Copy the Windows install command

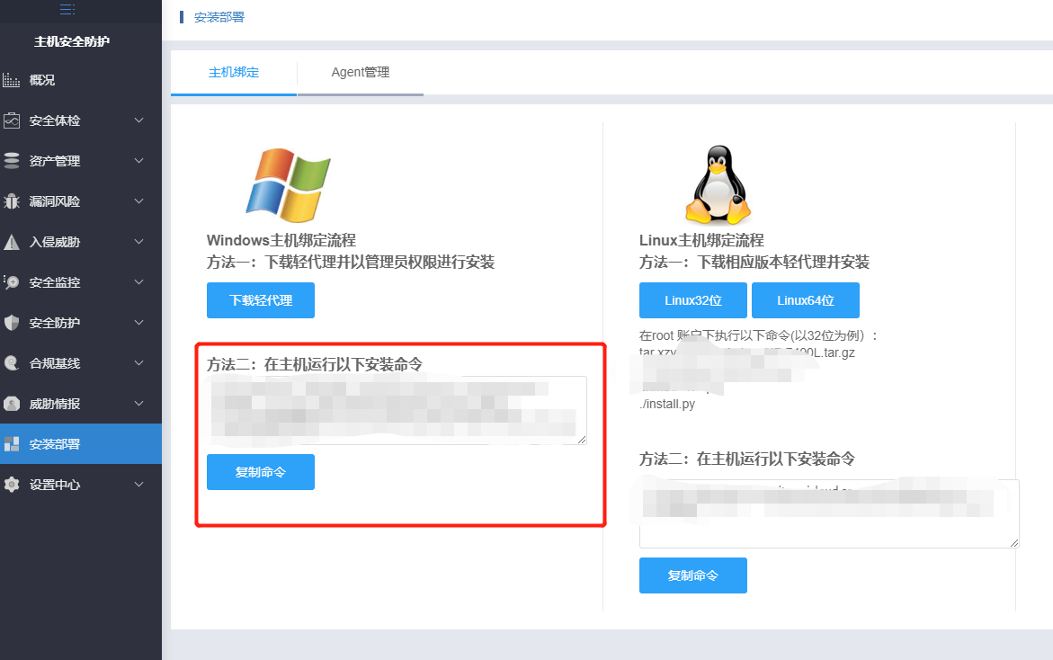261,472
